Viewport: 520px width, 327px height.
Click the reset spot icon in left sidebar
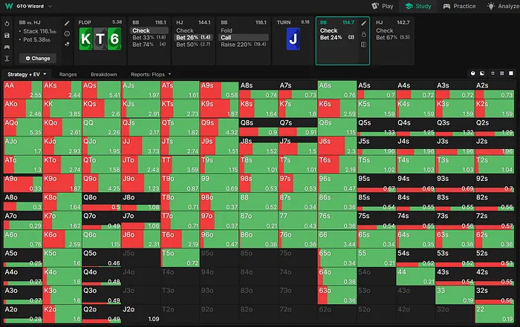tap(7, 23)
